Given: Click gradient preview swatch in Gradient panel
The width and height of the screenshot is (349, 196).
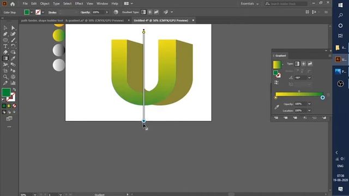Looking at the screenshot, I should point(277,65).
